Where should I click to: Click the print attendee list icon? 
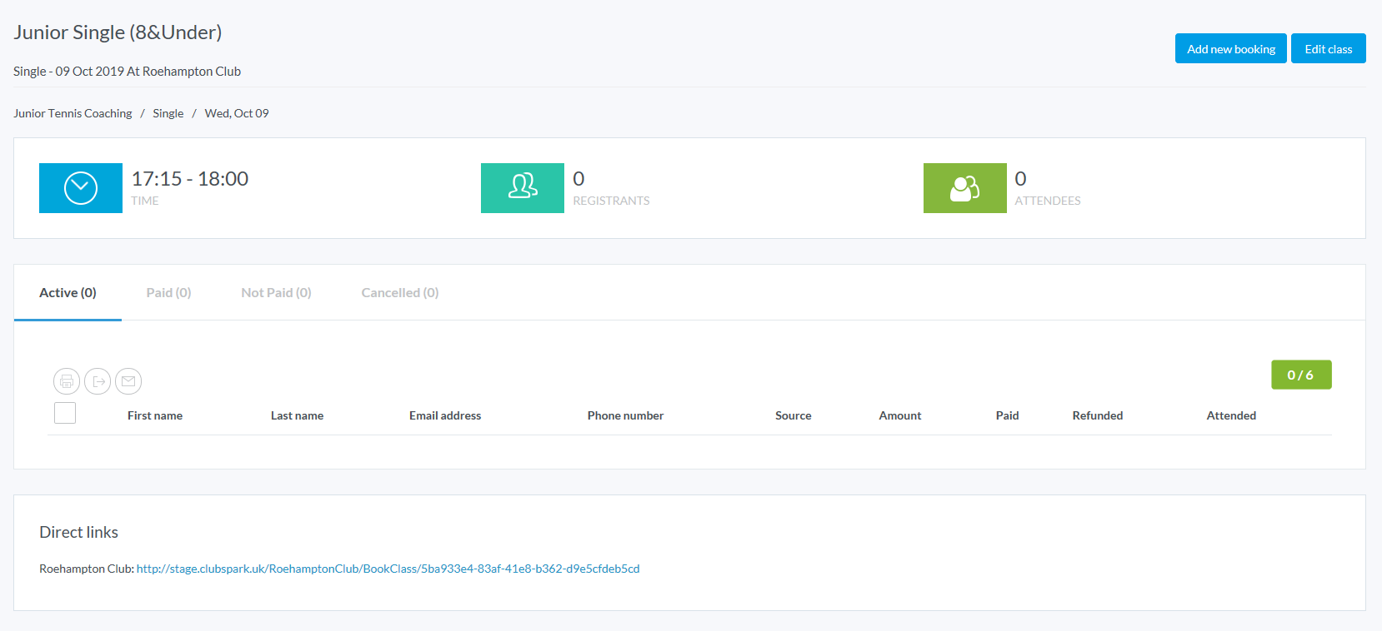tap(67, 381)
